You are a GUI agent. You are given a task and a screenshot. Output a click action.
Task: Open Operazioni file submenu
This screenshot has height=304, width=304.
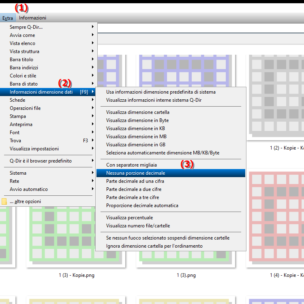48,108
